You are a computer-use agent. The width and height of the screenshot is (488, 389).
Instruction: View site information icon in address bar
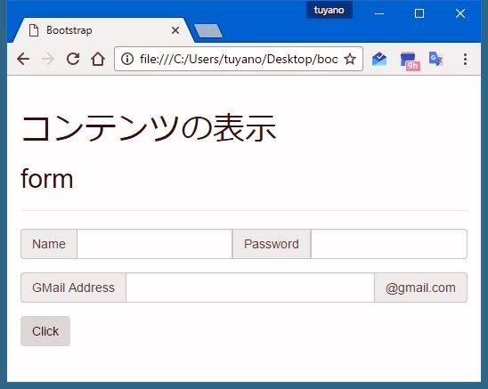click(x=127, y=59)
